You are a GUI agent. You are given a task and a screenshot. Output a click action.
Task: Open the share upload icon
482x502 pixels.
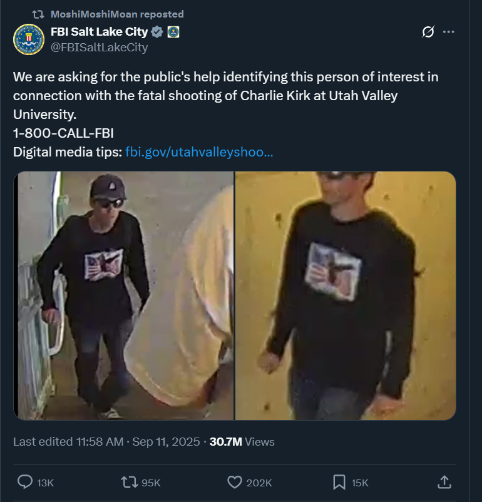[x=444, y=482]
